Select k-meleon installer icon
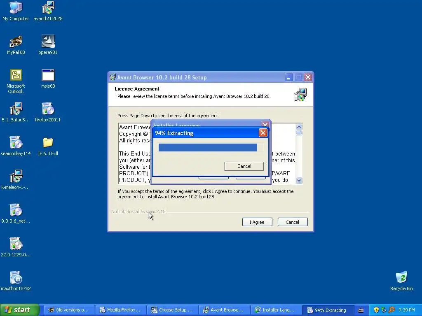The image size is (422, 316). pos(16,180)
